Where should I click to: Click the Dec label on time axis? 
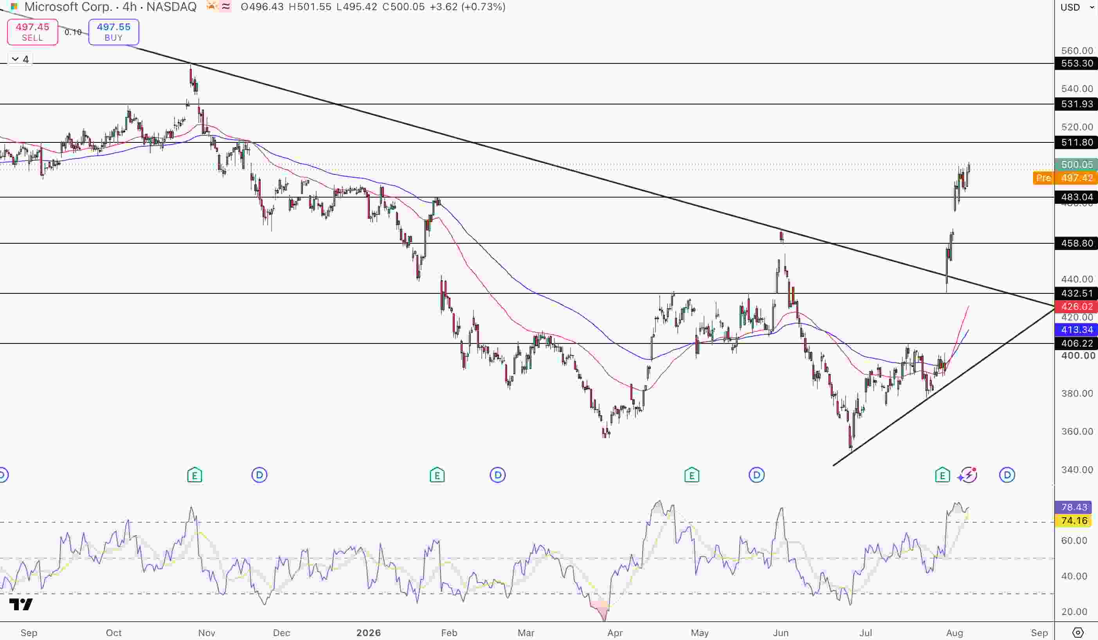pos(281,633)
